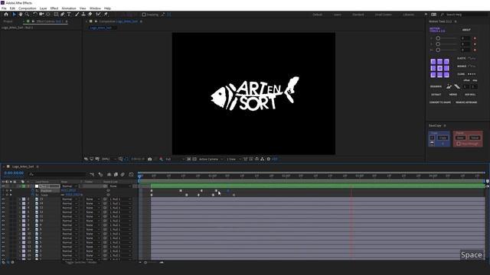Image resolution: width=490 pixels, height=275 pixels.
Task: Open the Composition menu
Action: (28, 8)
